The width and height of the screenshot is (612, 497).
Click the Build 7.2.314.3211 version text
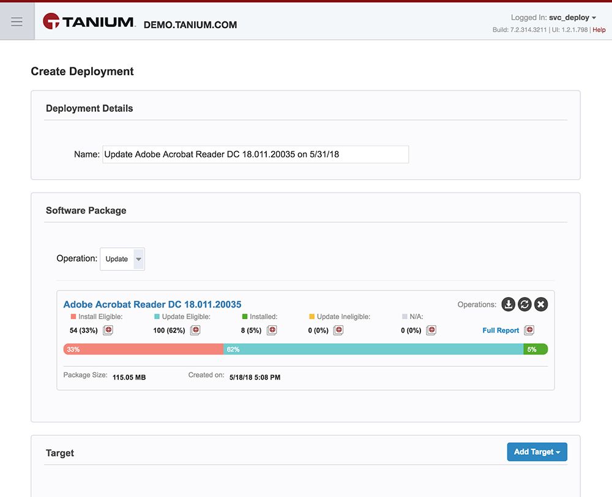point(520,29)
